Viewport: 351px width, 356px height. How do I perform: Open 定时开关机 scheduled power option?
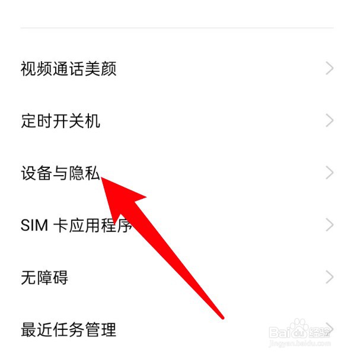177,120
